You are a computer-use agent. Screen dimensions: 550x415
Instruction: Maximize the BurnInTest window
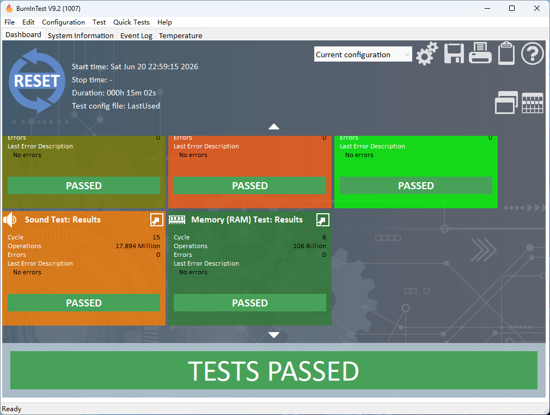[512, 8]
